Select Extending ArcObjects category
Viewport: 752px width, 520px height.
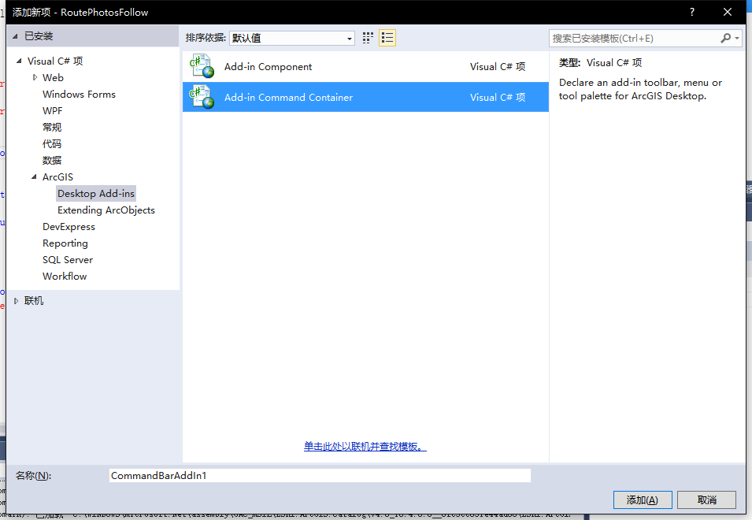[x=106, y=210]
